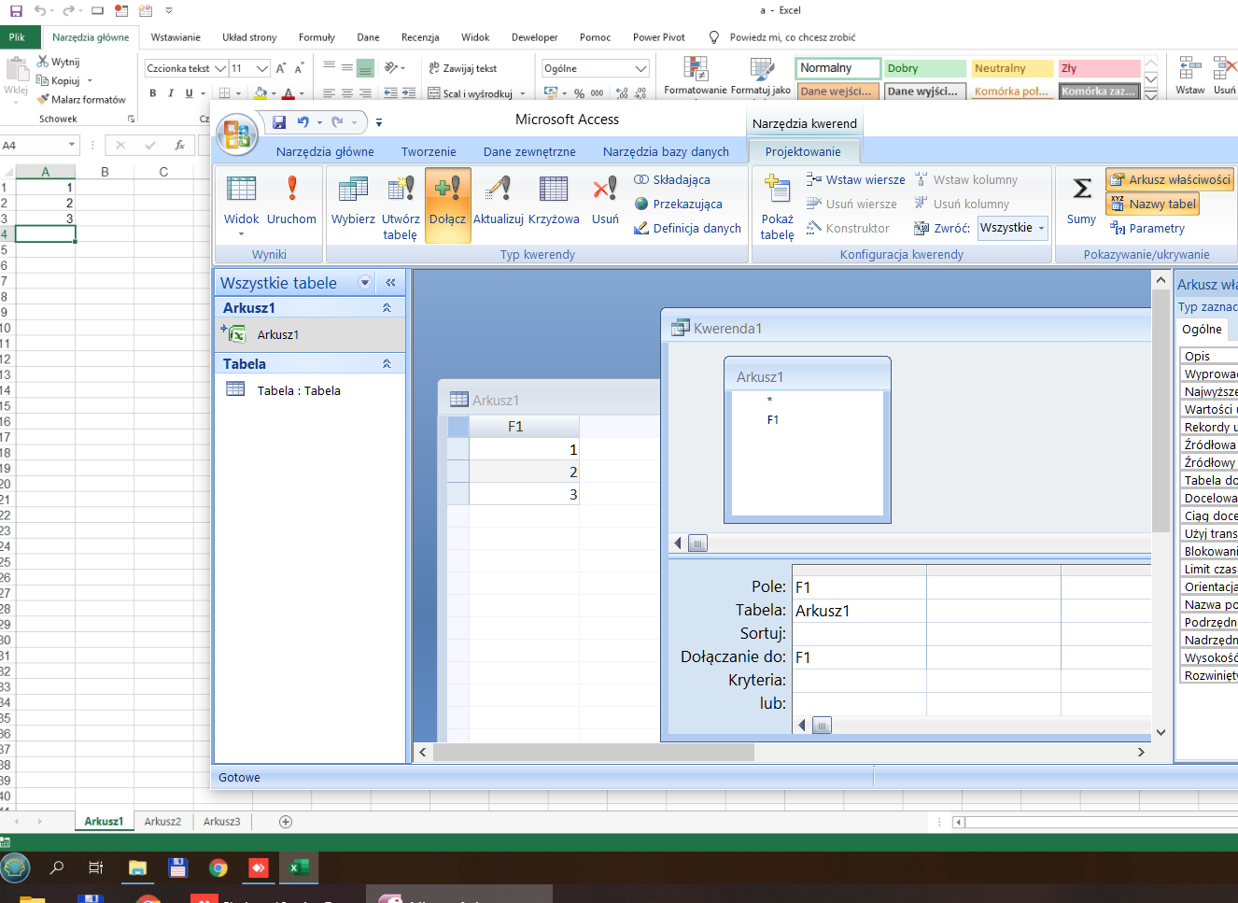Toggle the percent style in Excel
The height and width of the screenshot is (903, 1238).
click(x=580, y=93)
